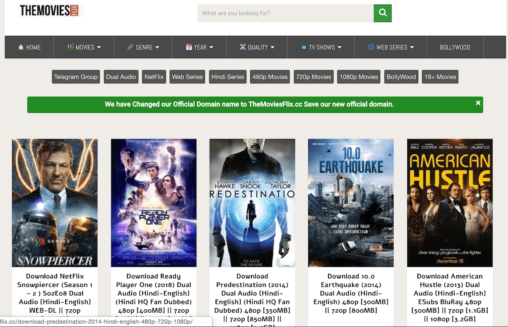This screenshot has height=327, width=508.
Task: Open the Dual Audio tag
Action: (x=121, y=77)
